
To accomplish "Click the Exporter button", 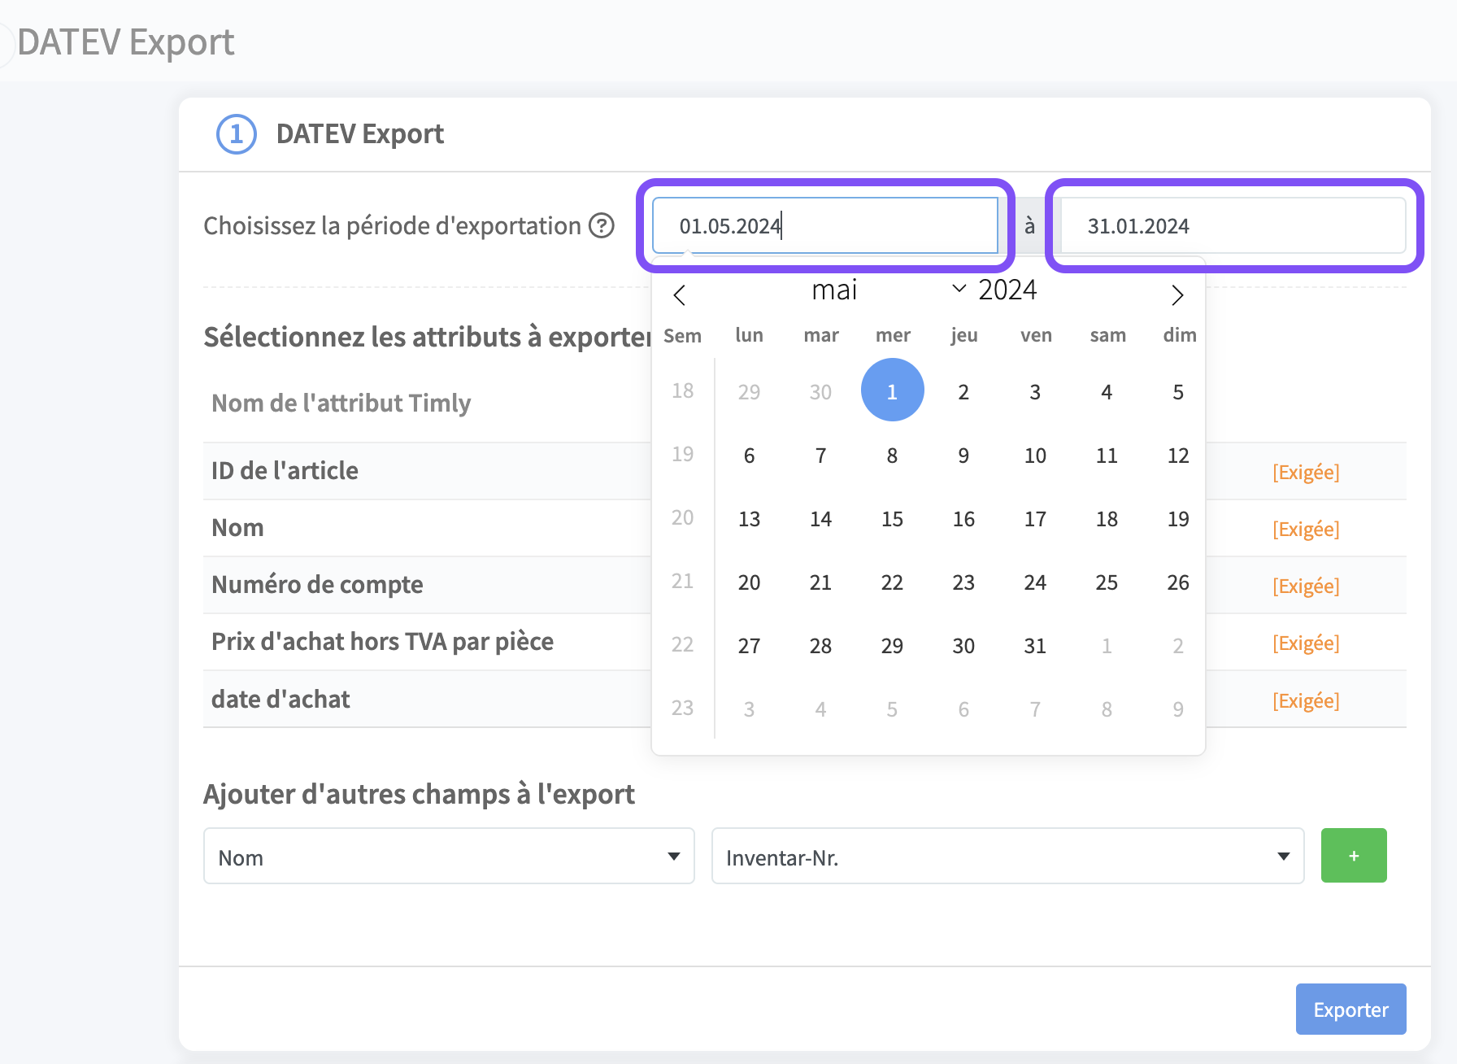I will (x=1350, y=1009).
